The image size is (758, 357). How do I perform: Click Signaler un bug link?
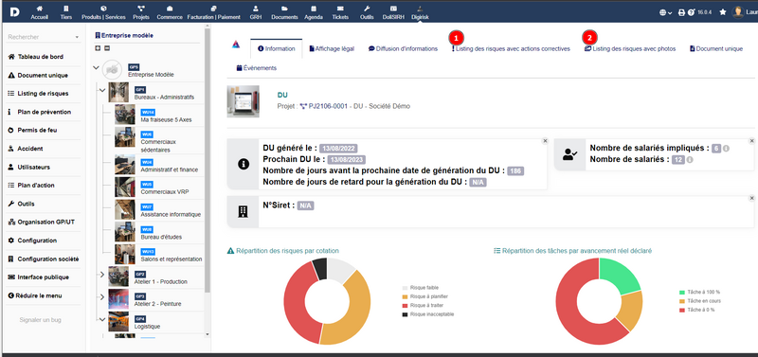(40, 320)
